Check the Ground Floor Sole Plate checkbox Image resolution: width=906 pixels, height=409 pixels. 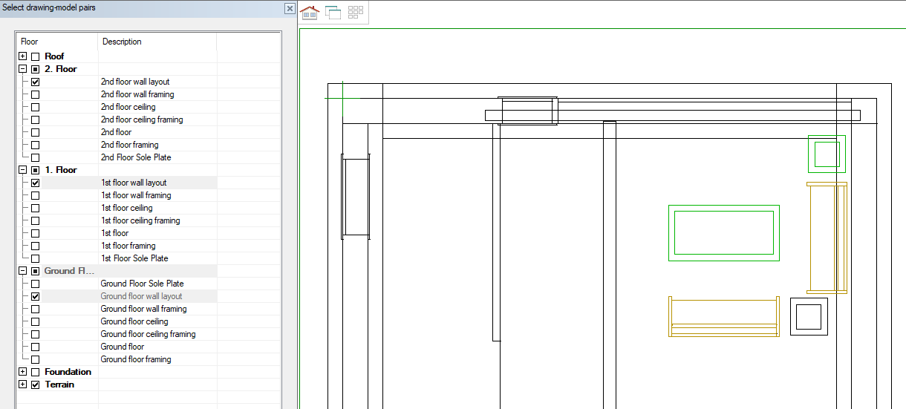(35, 284)
